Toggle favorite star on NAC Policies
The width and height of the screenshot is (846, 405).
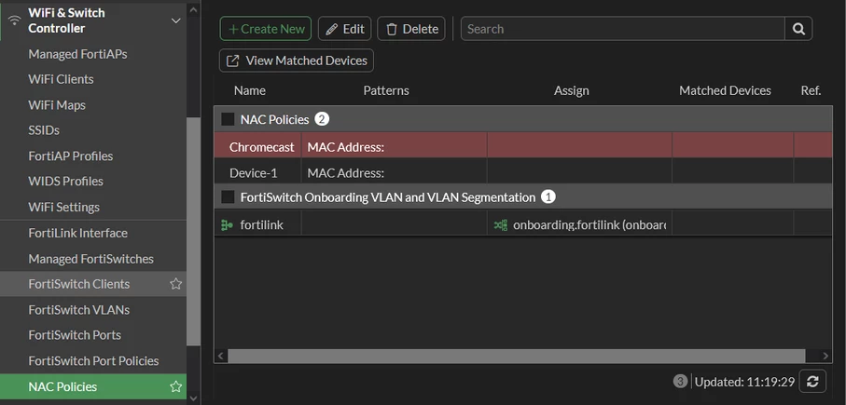(x=175, y=386)
